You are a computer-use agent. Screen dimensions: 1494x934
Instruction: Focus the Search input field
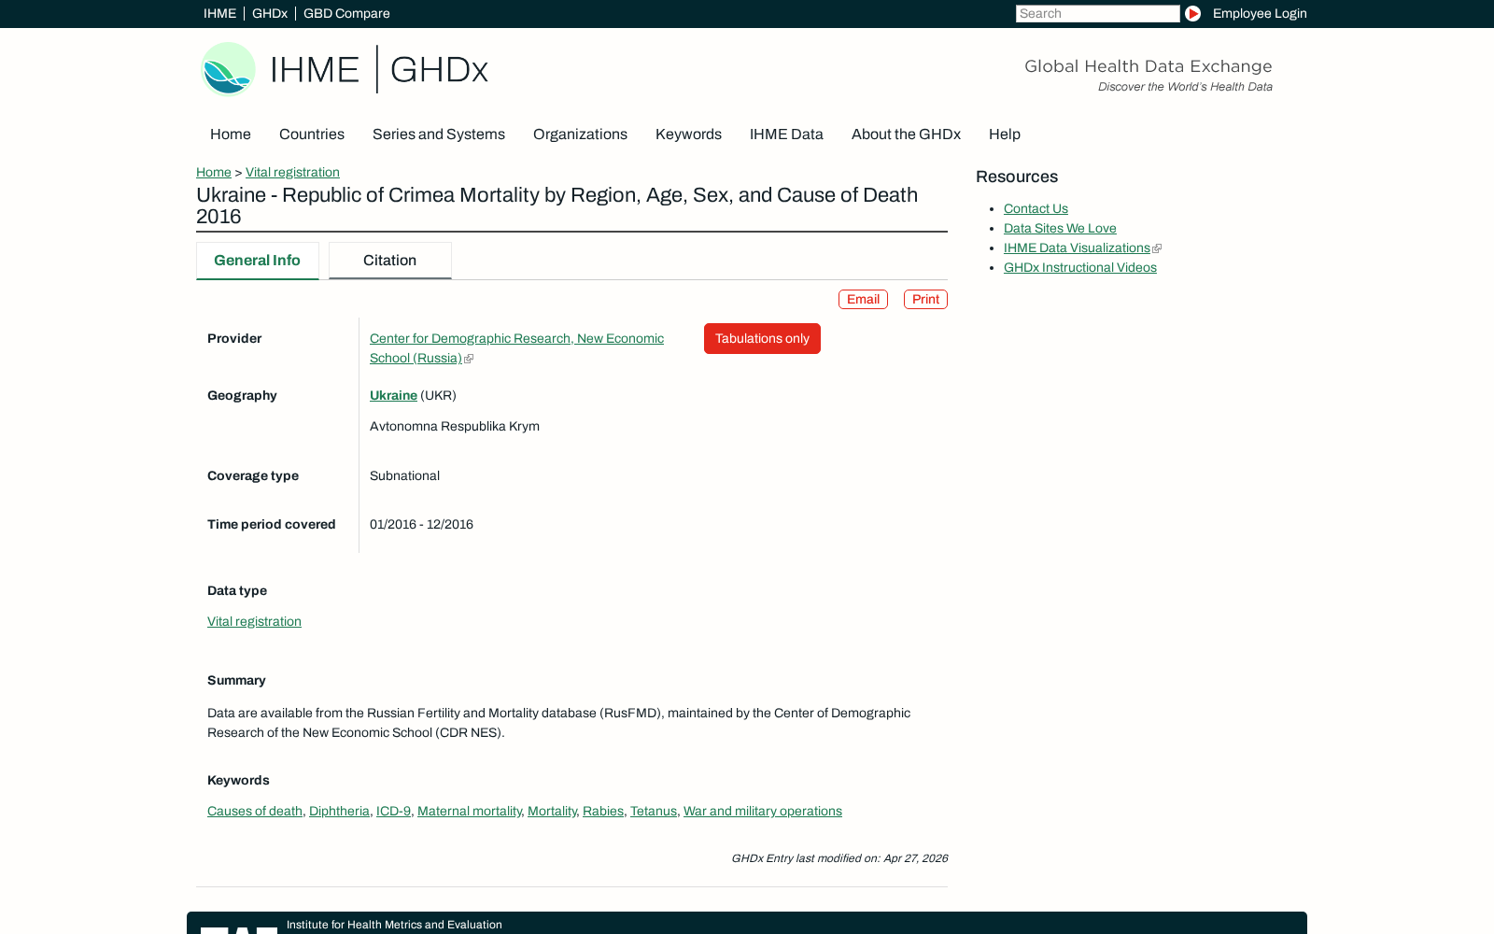1097,13
